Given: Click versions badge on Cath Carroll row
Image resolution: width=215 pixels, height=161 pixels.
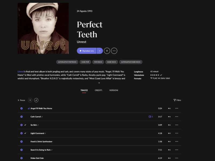Looking at the screenshot, I should tap(150, 117).
